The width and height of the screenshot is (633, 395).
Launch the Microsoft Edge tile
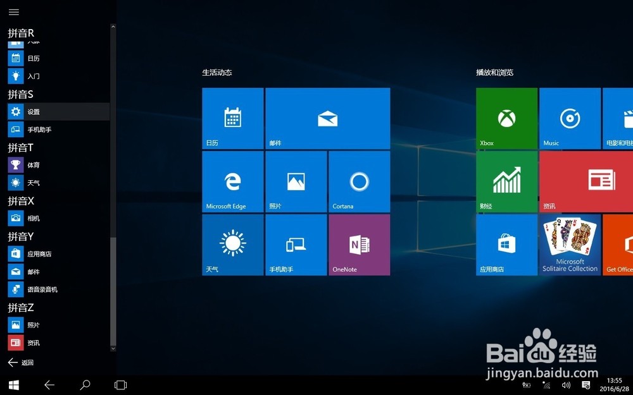click(233, 182)
